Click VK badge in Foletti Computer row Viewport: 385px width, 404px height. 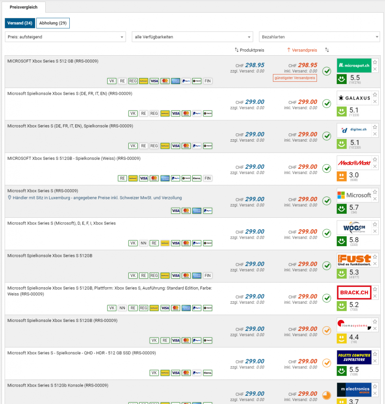154,373
